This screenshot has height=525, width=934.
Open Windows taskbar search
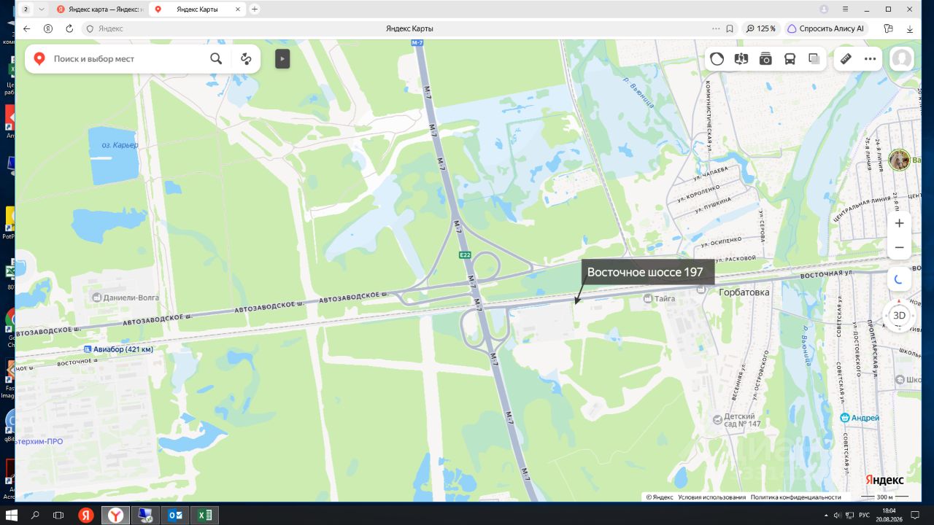[x=35, y=515]
